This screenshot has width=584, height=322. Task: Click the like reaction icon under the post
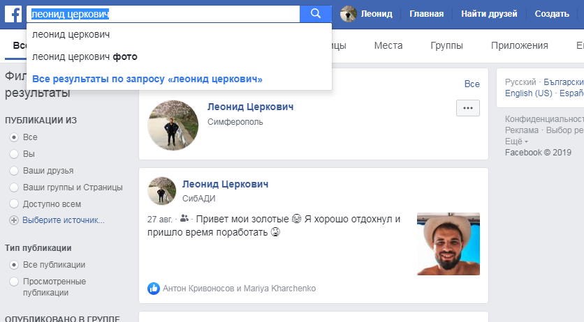coord(154,289)
